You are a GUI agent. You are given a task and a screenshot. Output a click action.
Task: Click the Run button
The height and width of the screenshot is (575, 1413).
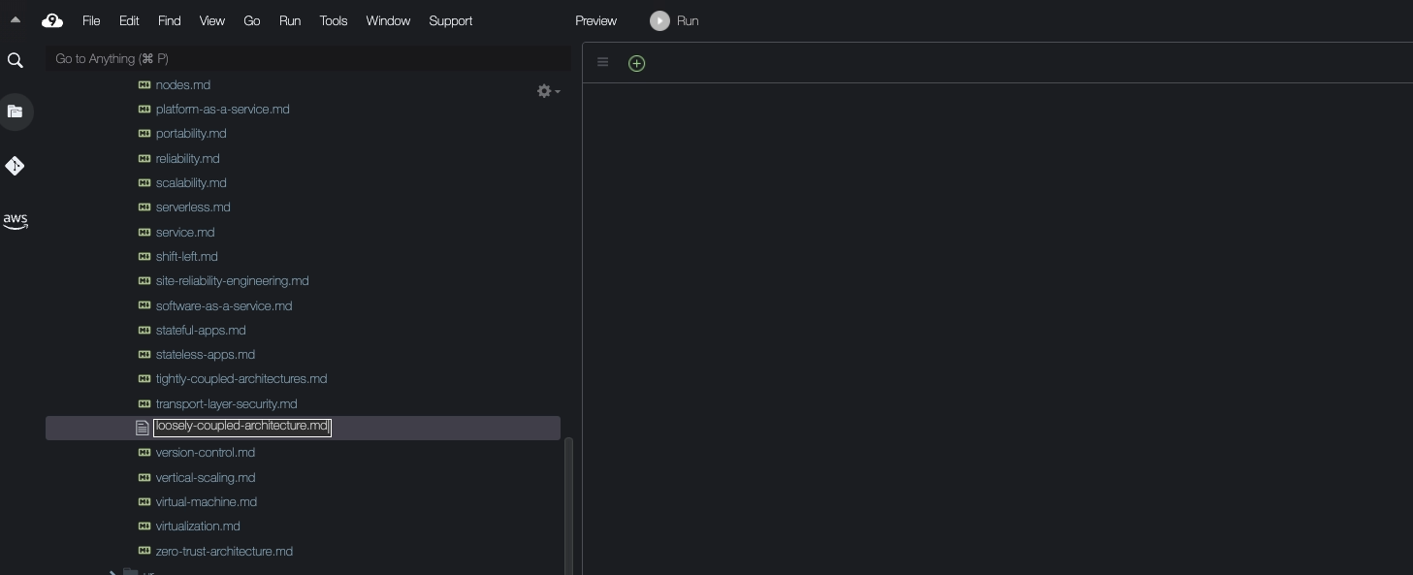(675, 20)
